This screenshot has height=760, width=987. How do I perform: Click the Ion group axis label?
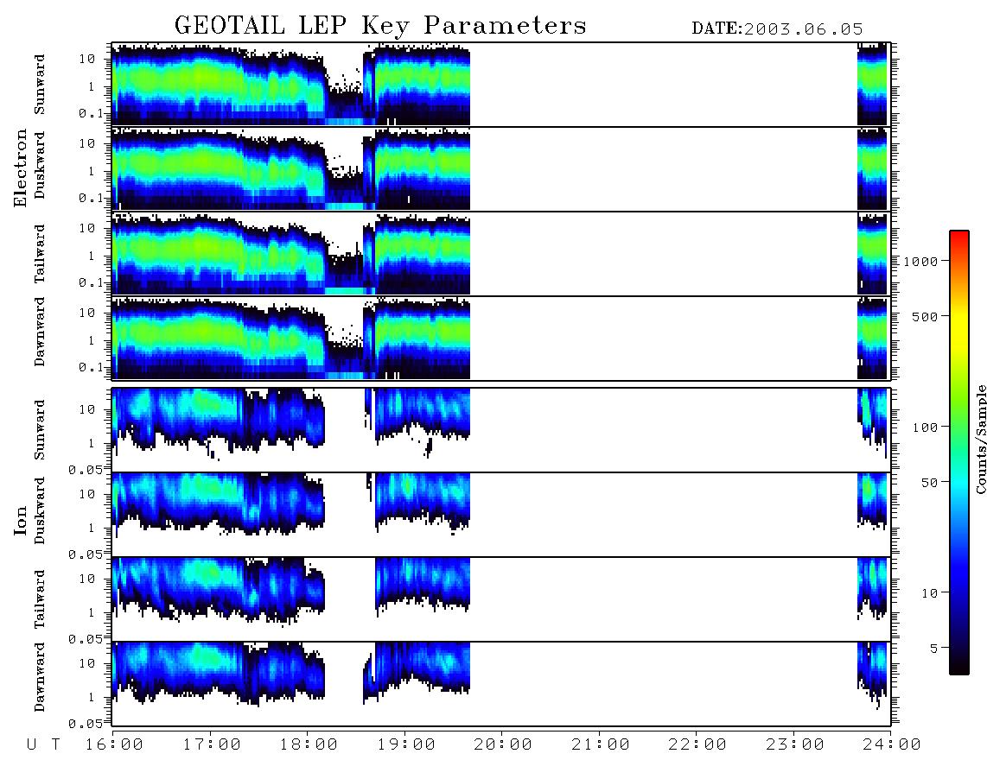[20, 521]
